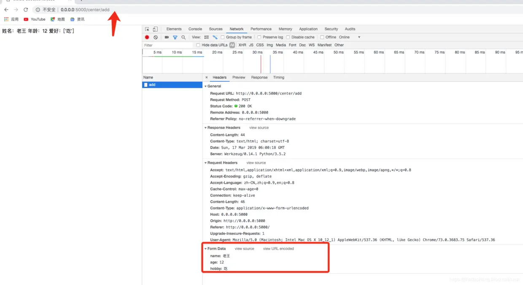523x285 pixels.
Task: Reload the page with refresh icon
Action: 26,10
